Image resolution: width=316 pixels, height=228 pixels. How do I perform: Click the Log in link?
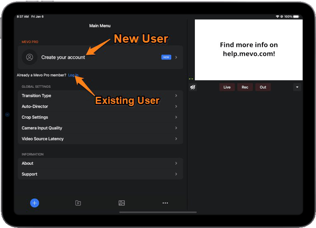click(x=73, y=75)
